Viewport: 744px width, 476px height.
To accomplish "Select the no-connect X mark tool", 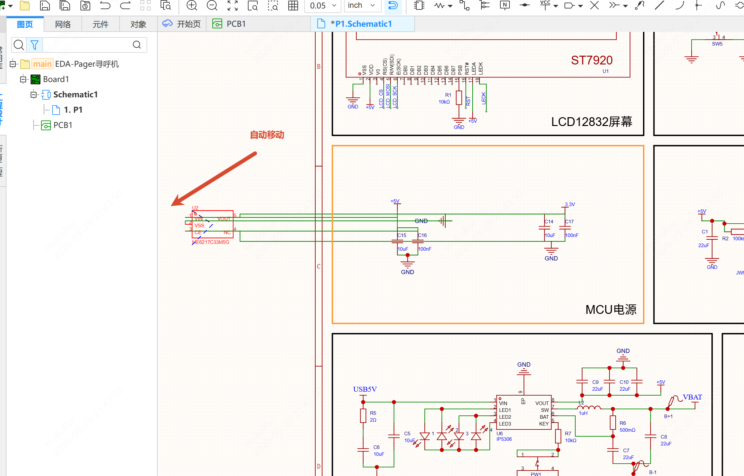I will click(594, 6).
